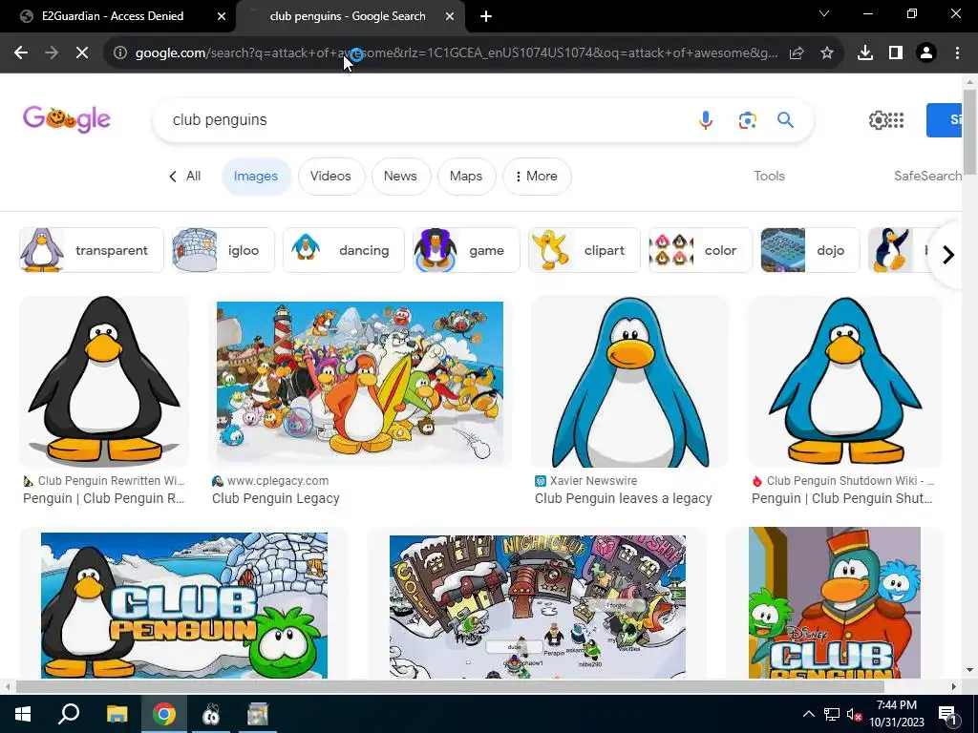The image size is (978, 733).
Task: Open search Tools
Action: tap(769, 176)
